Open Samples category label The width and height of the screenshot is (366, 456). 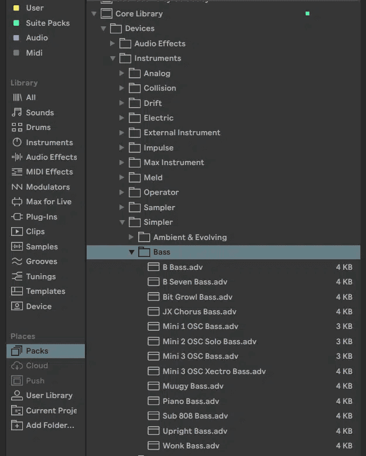click(x=42, y=246)
